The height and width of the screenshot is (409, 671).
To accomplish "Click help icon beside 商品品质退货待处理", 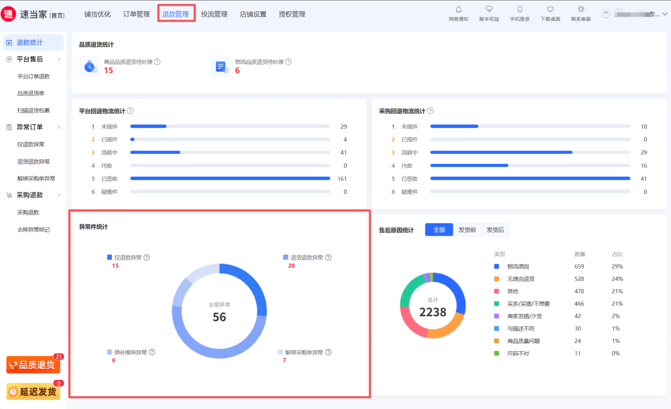I will 157,62.
